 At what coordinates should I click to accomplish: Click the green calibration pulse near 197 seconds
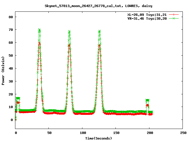[x=147, y=100]
